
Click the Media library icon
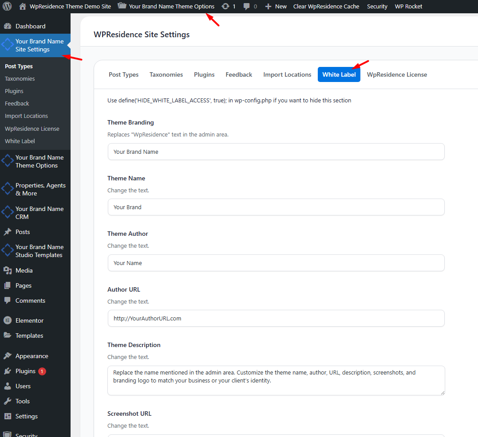point(8,270)
